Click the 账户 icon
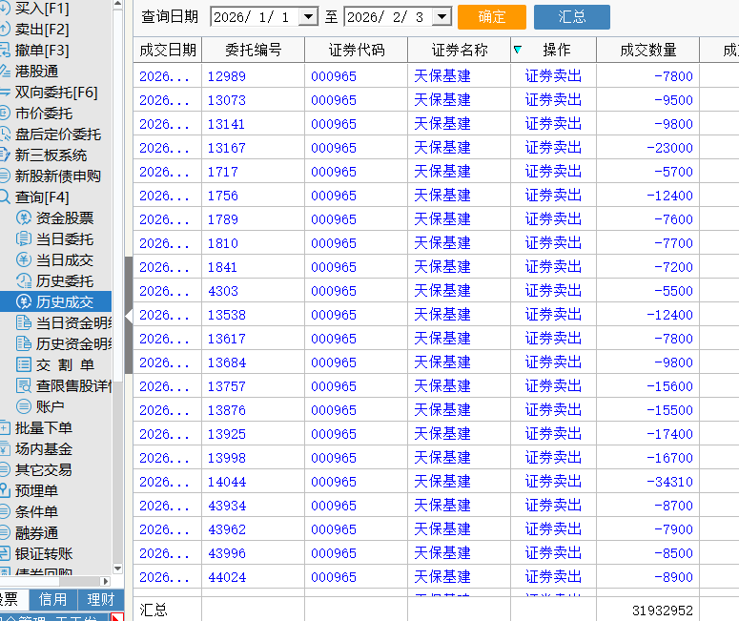The height and width of the screenshot is (621, 739). pyautogui.click(x=24, y=406)
